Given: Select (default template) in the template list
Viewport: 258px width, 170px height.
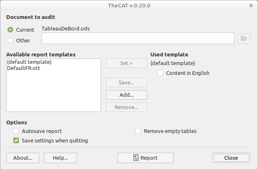Looking at the screenshot, I should [29, 62].
